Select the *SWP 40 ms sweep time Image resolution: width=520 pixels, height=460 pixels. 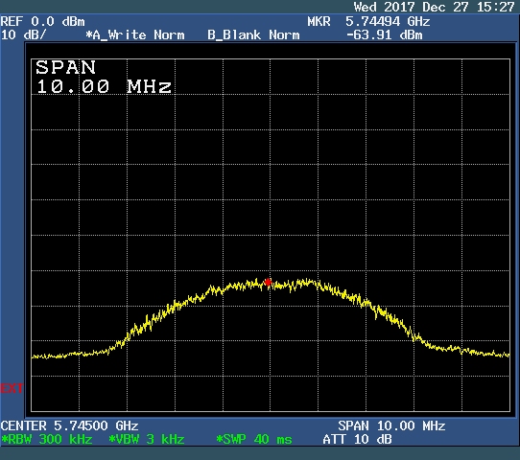(x=254, y=440)
